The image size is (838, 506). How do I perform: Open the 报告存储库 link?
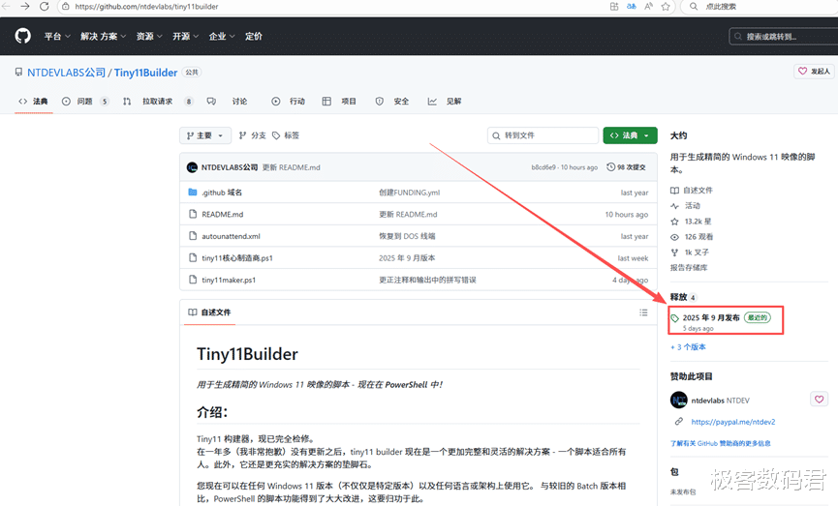click(x=689, y=267)
